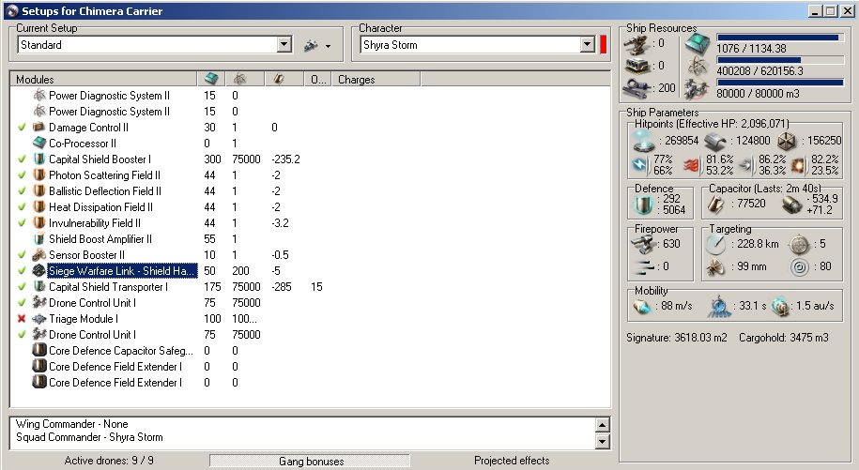Viewport: 859px width, 470px height.
Task: Click the Co-Processor II module icon
Action: [x=38, y=143]
